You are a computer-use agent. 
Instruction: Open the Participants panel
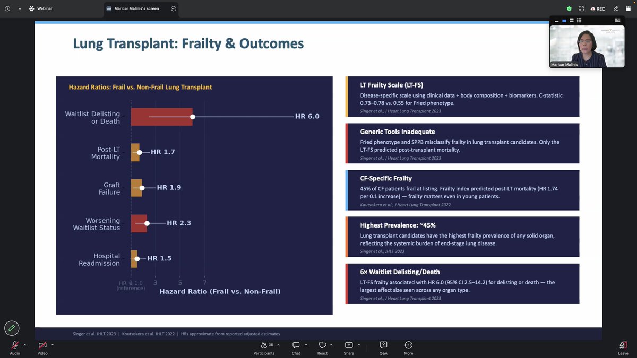tap(264, 347)
